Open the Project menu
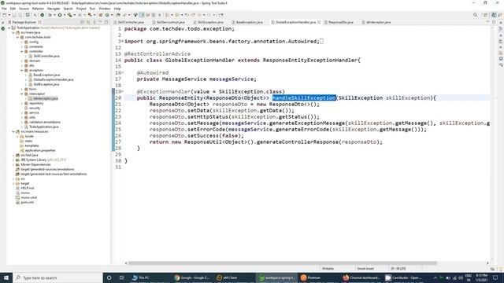Screen dimensions: 504x283 [81, 9]
